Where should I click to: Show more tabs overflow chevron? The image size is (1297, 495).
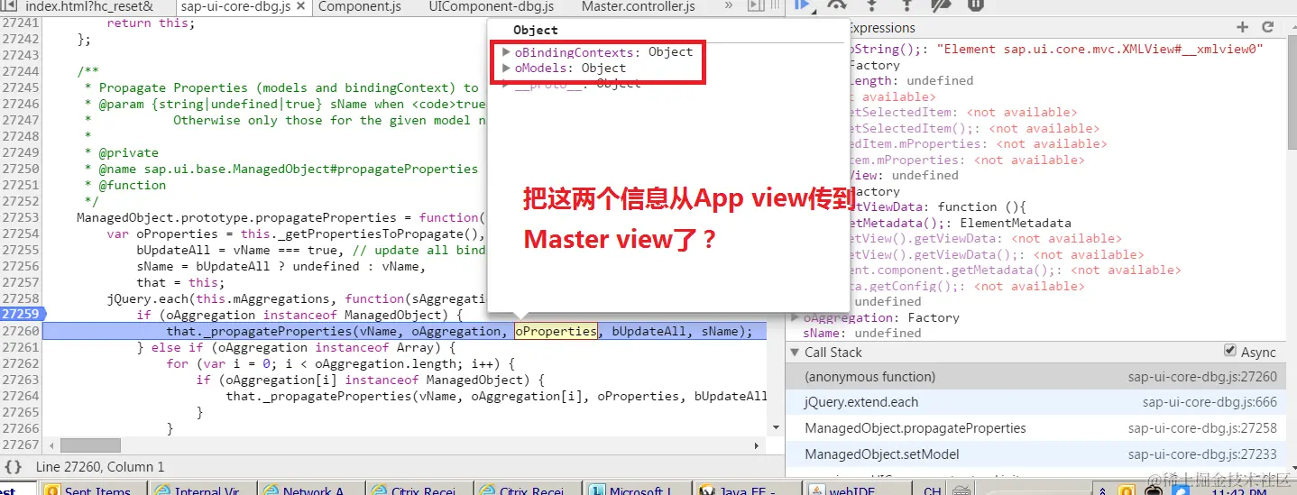(729, 6)
